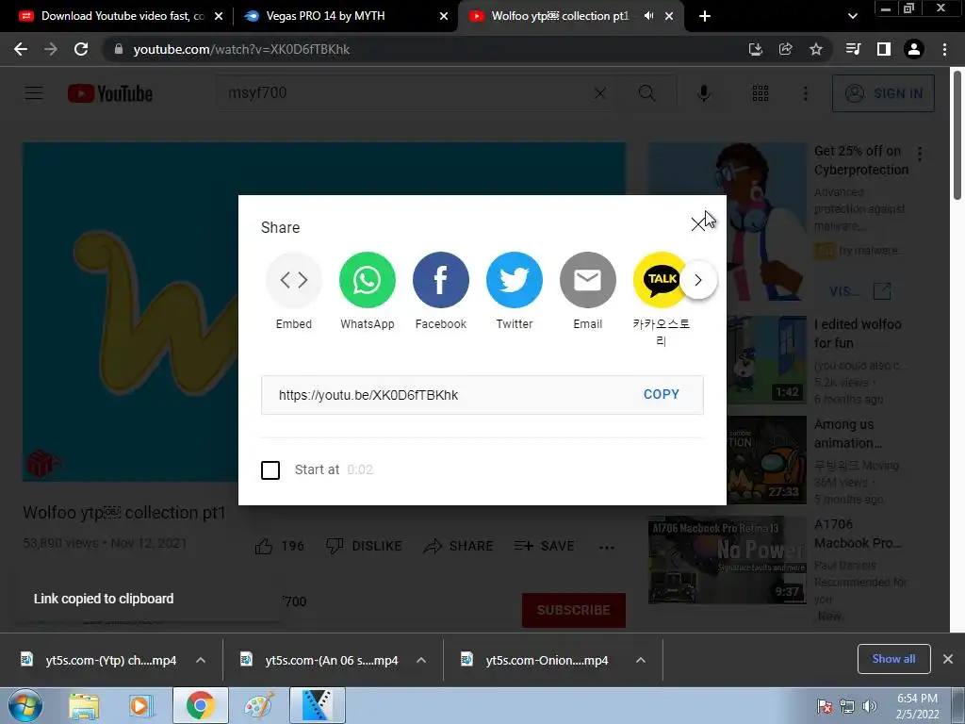Viewport: 965px width, 724px height.
Task: Click the SHARE button under video
Action: pos(459,546)
